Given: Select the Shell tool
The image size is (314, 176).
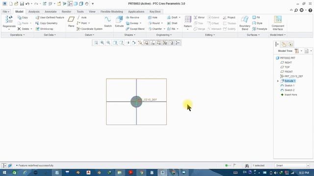Looking at the screenshot, I should coord(172,23).
